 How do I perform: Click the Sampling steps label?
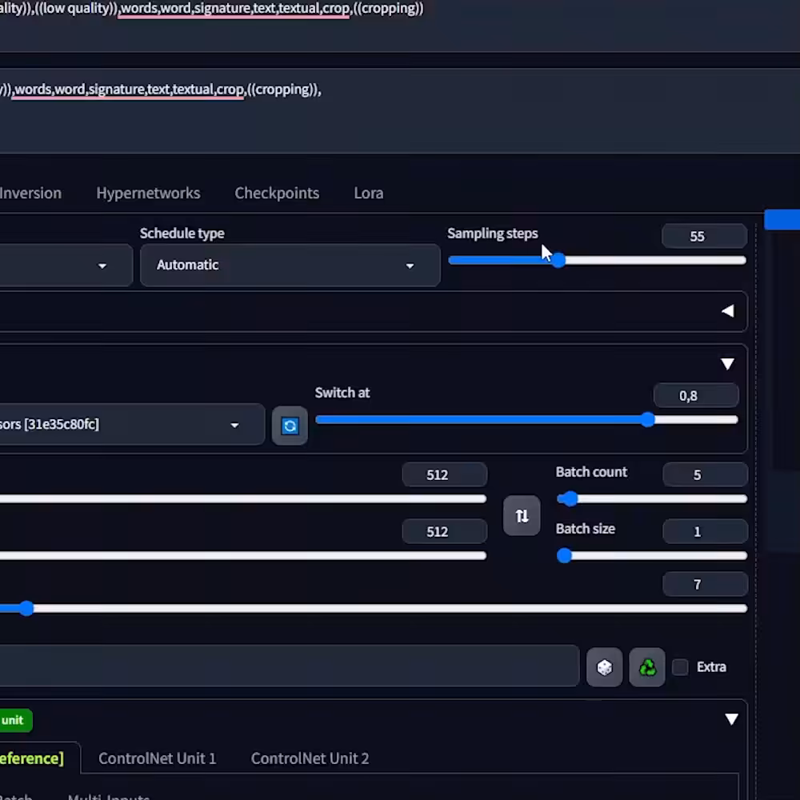point(492,233)
